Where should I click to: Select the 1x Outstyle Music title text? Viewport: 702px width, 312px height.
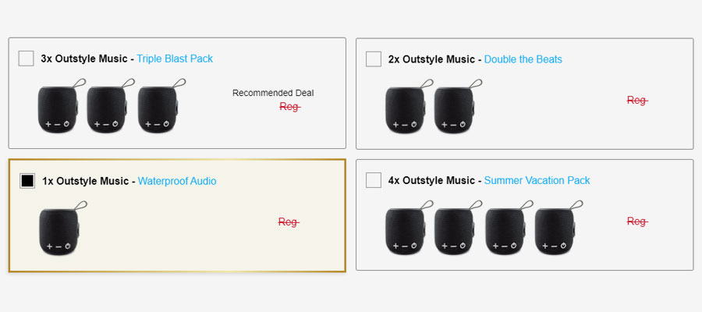(x=86, y=181)
